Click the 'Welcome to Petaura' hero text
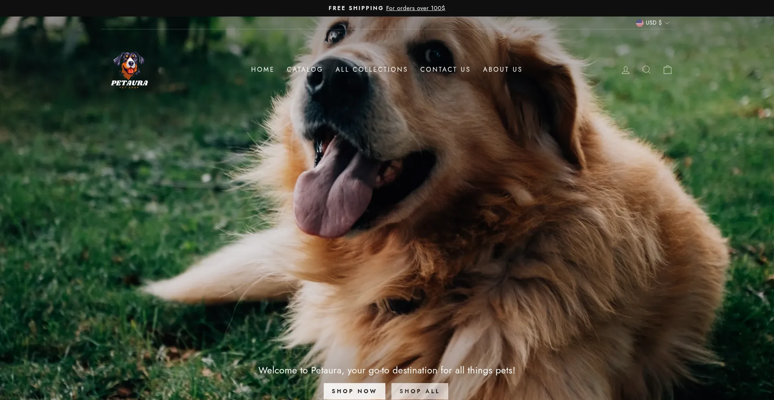The height and width of the screenshot is (400, 774). tap(387, 370)
